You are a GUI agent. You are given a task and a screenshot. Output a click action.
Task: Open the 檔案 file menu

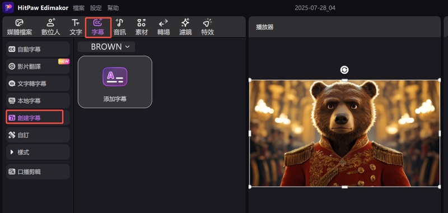click(x=78, y=8)
